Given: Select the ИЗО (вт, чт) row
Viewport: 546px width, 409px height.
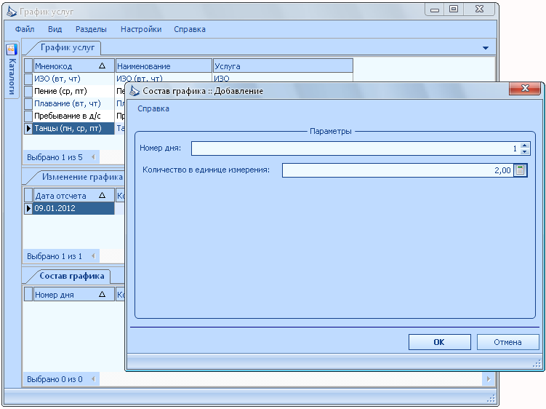Looking at the screenshot, I should tap(73, 79).
